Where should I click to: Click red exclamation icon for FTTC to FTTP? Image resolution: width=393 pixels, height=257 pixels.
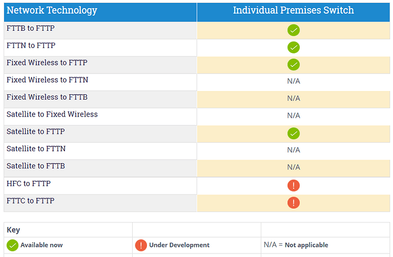pyautogui.click(x=293, y=202)
